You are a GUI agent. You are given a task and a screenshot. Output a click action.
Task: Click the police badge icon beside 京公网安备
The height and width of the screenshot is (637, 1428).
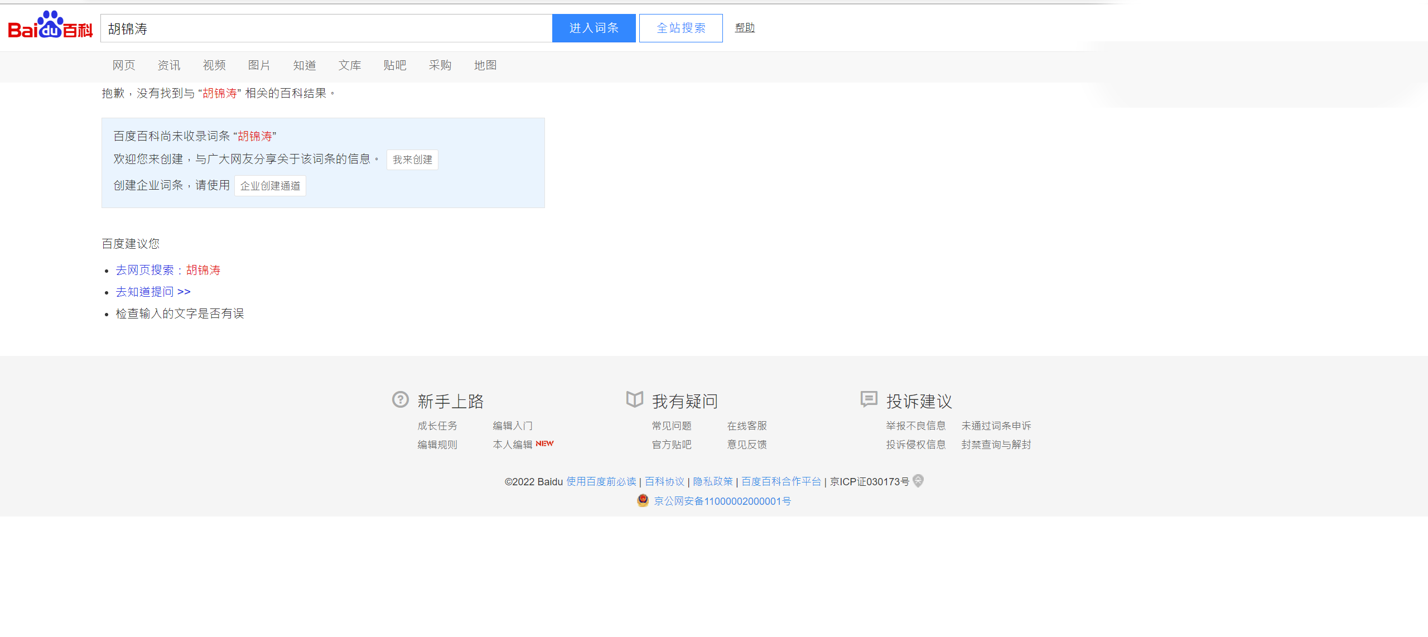point(643,500)
